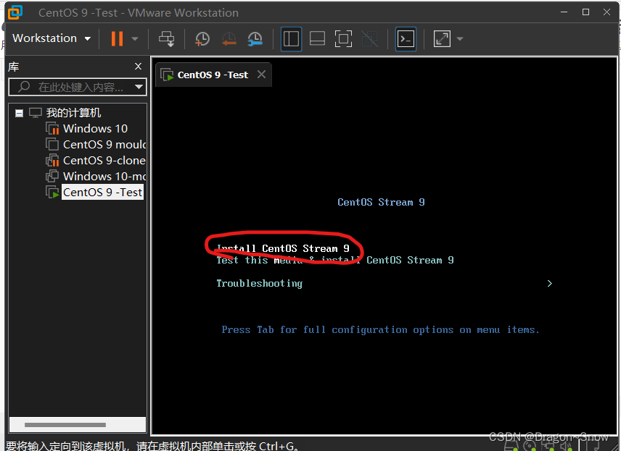Open the Workstation menu
This screenshot has height=451, width=621.
[x=52, y=38]
